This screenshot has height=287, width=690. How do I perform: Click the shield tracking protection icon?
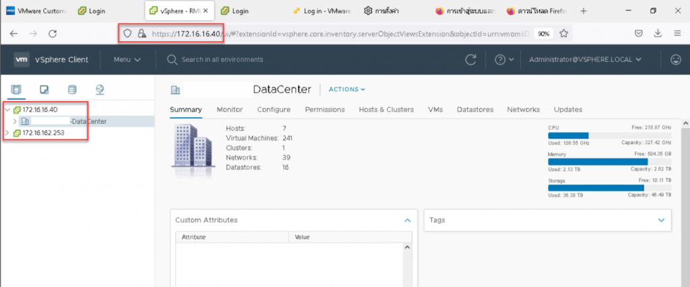click(x=127, y=34)
